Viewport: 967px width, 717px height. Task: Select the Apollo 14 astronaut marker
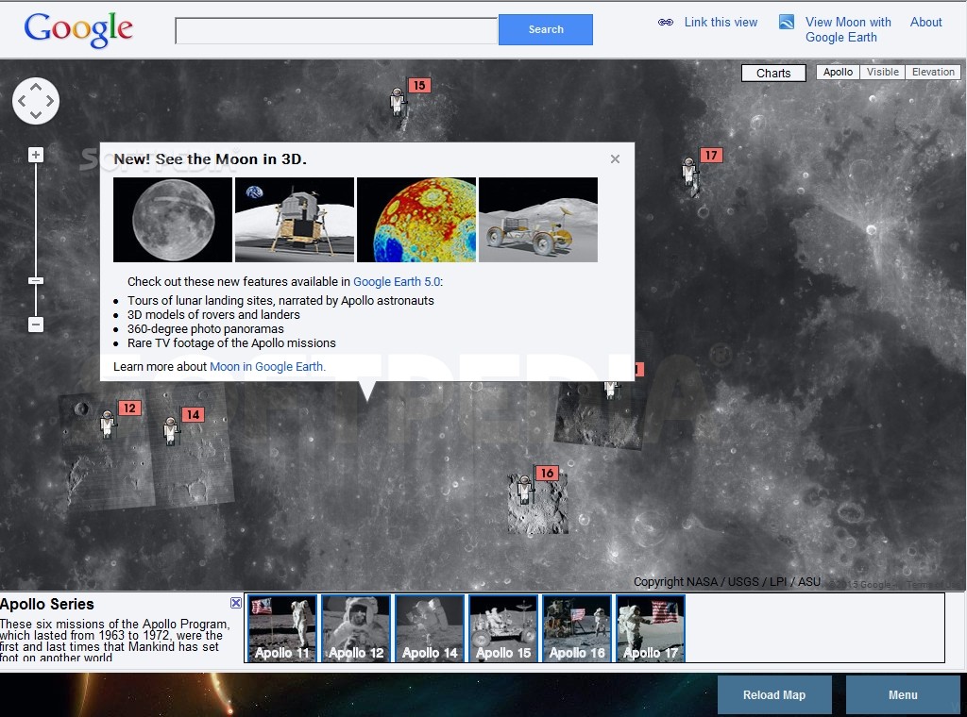171,430
